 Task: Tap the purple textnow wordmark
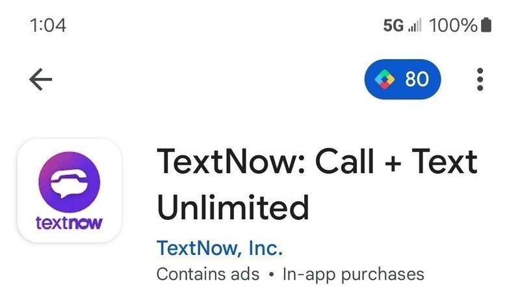tap(69, 223)
